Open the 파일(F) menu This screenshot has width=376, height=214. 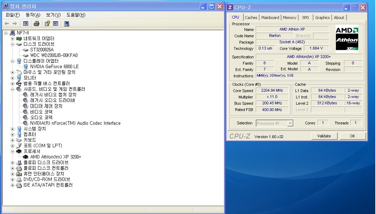pyautogui.click(x=13, y=15)
